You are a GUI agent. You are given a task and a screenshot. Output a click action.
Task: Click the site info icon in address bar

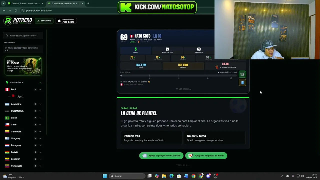23,10
